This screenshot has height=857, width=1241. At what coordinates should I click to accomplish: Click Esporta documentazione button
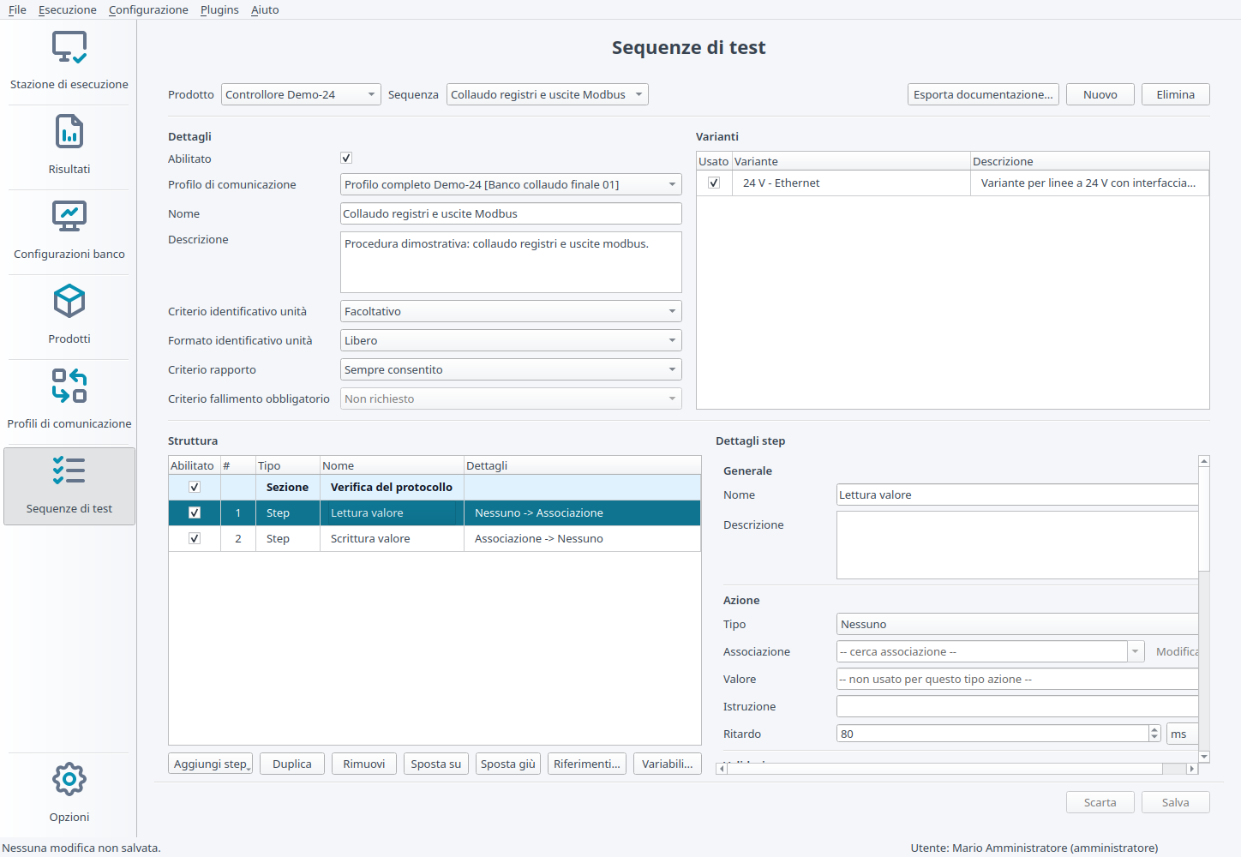[983, 94]
